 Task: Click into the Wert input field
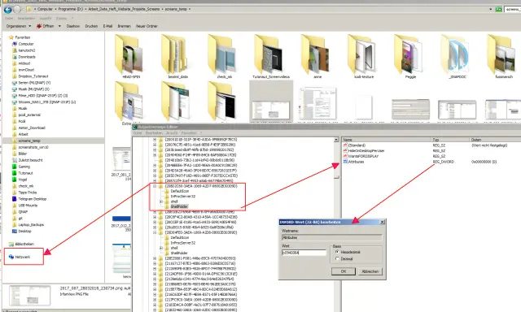pyautogui.click(x=304, y=253)
